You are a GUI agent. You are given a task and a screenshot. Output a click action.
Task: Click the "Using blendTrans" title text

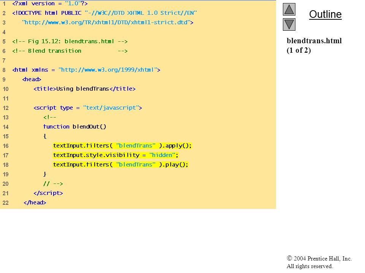(83, 89)
